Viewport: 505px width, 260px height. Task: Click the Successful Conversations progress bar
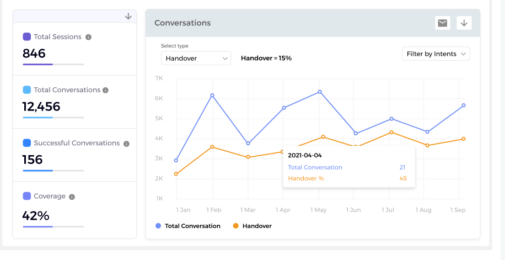(53, 171)
